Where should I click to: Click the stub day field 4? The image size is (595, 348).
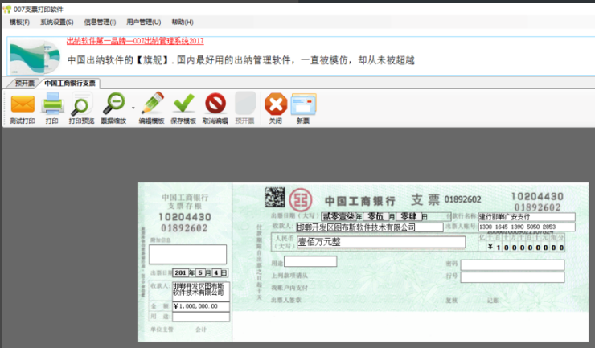pyautogui.click(x=216, y=273)
